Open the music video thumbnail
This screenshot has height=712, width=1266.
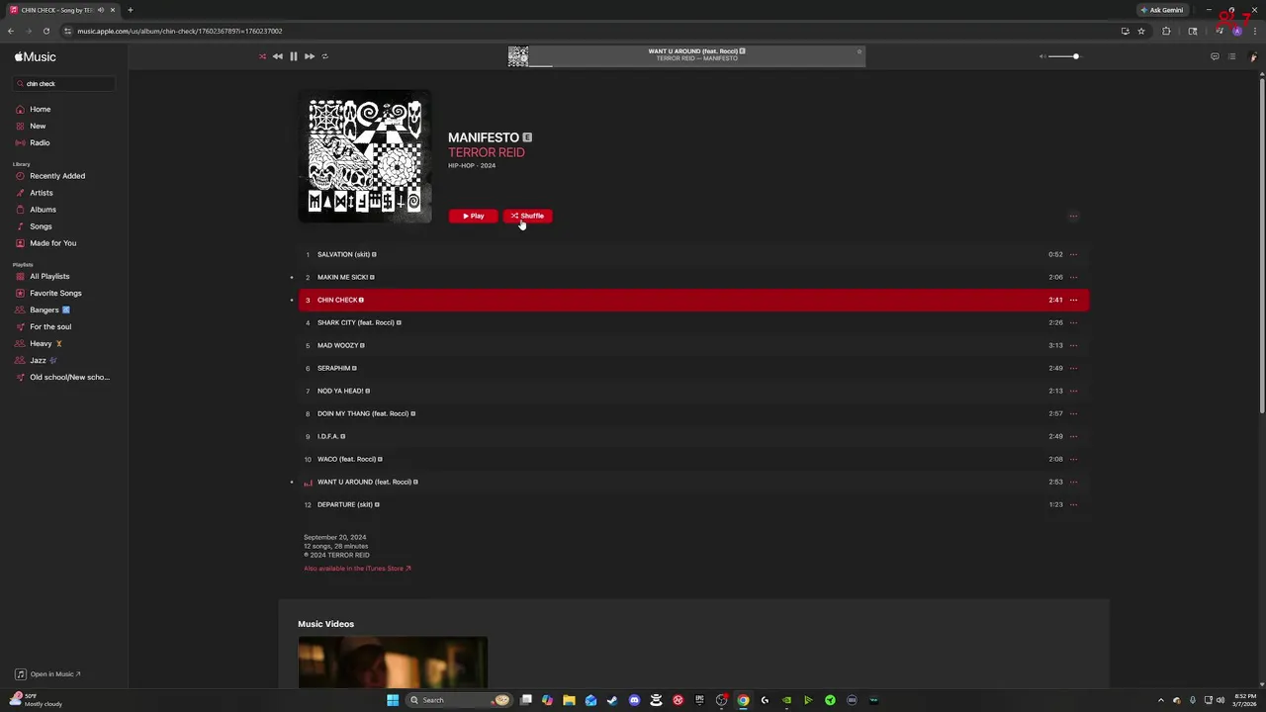click(393, 663)
